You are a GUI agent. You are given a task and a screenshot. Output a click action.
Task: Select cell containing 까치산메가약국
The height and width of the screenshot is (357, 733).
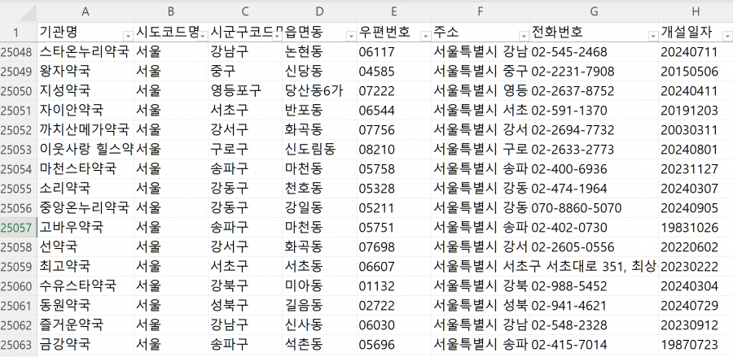(85, 130)
